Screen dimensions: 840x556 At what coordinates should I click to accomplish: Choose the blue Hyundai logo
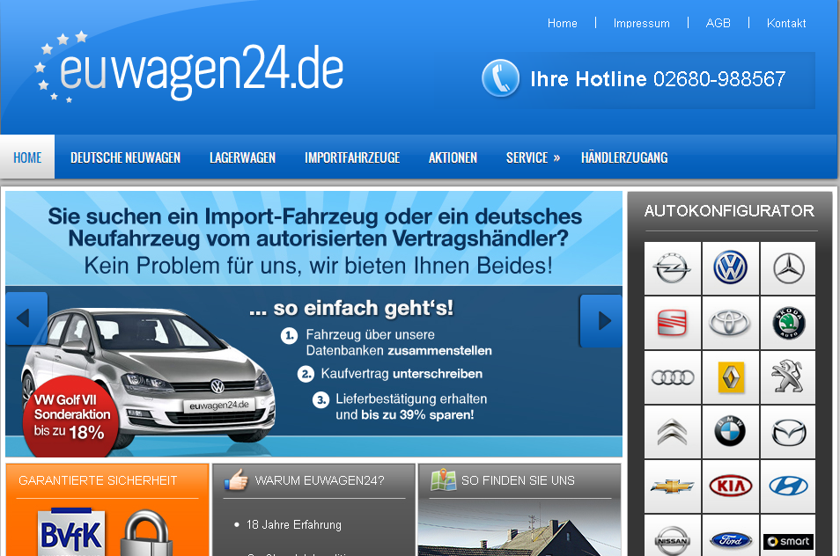[788, 486]
